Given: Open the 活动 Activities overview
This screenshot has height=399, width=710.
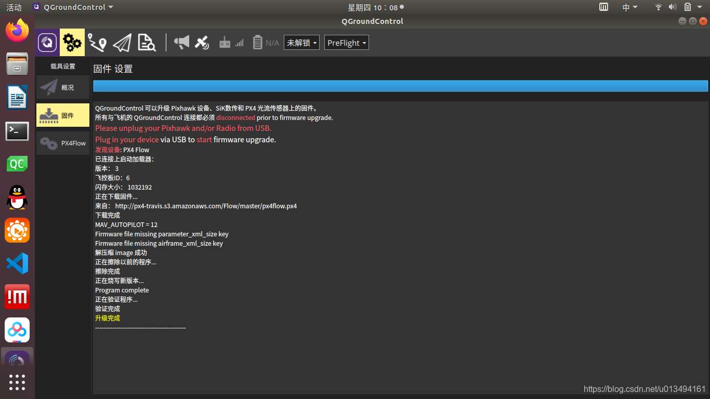Looking at the screenshot, I should point(14,7).
